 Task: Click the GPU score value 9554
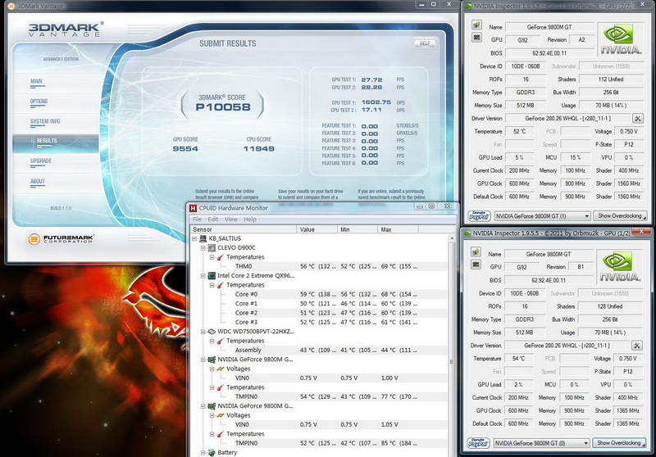[x=185, y=149]
